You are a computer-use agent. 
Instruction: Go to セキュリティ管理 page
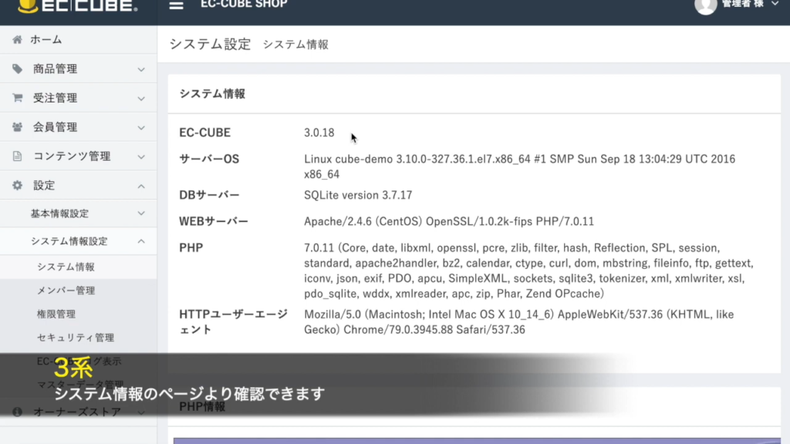(x=76, y=338)
